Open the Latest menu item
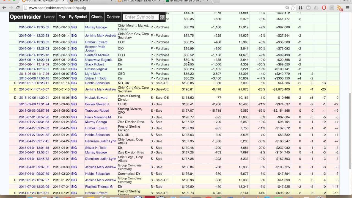 tap(49, 17)
